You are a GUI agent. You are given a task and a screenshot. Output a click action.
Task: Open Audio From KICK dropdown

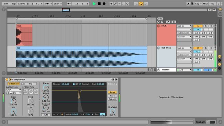tap(14, 90)
